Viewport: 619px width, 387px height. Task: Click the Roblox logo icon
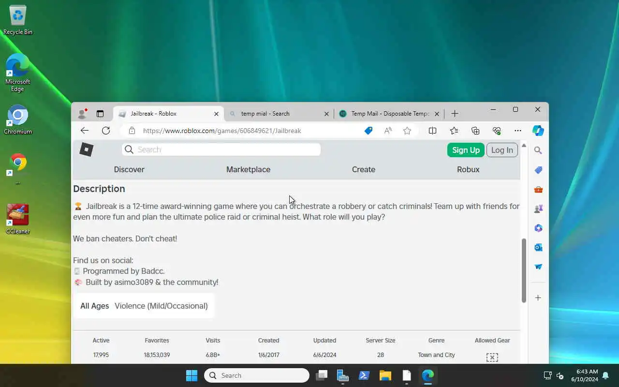(86, 149)
